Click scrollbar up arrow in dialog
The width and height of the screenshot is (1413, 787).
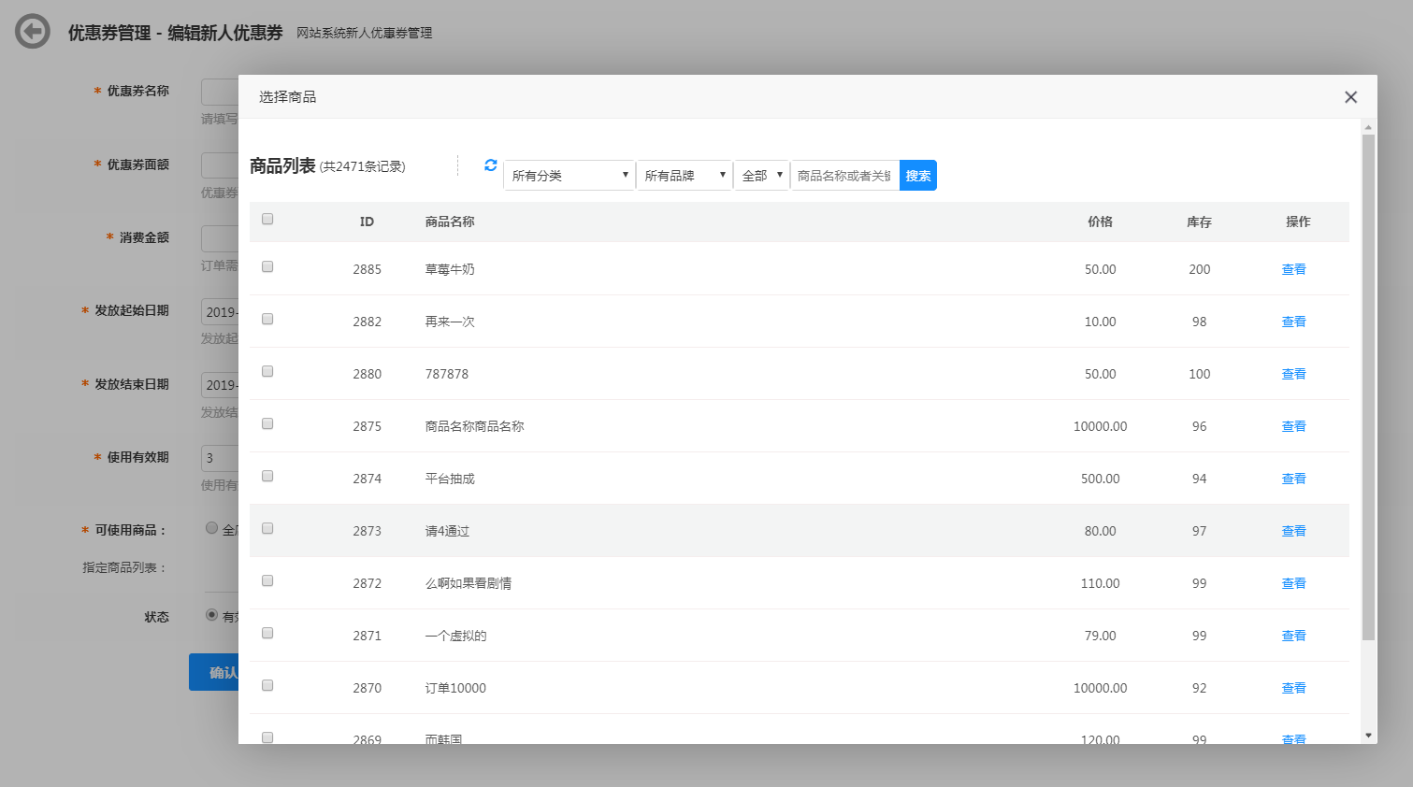tap(1368, 127)
